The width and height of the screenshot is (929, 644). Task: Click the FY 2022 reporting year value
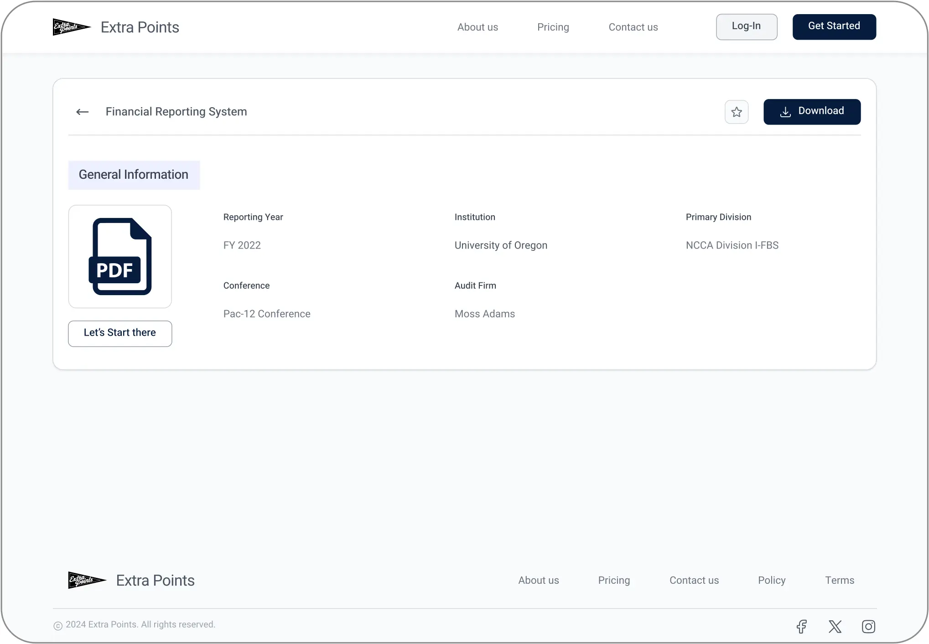(x=242, y=245)
